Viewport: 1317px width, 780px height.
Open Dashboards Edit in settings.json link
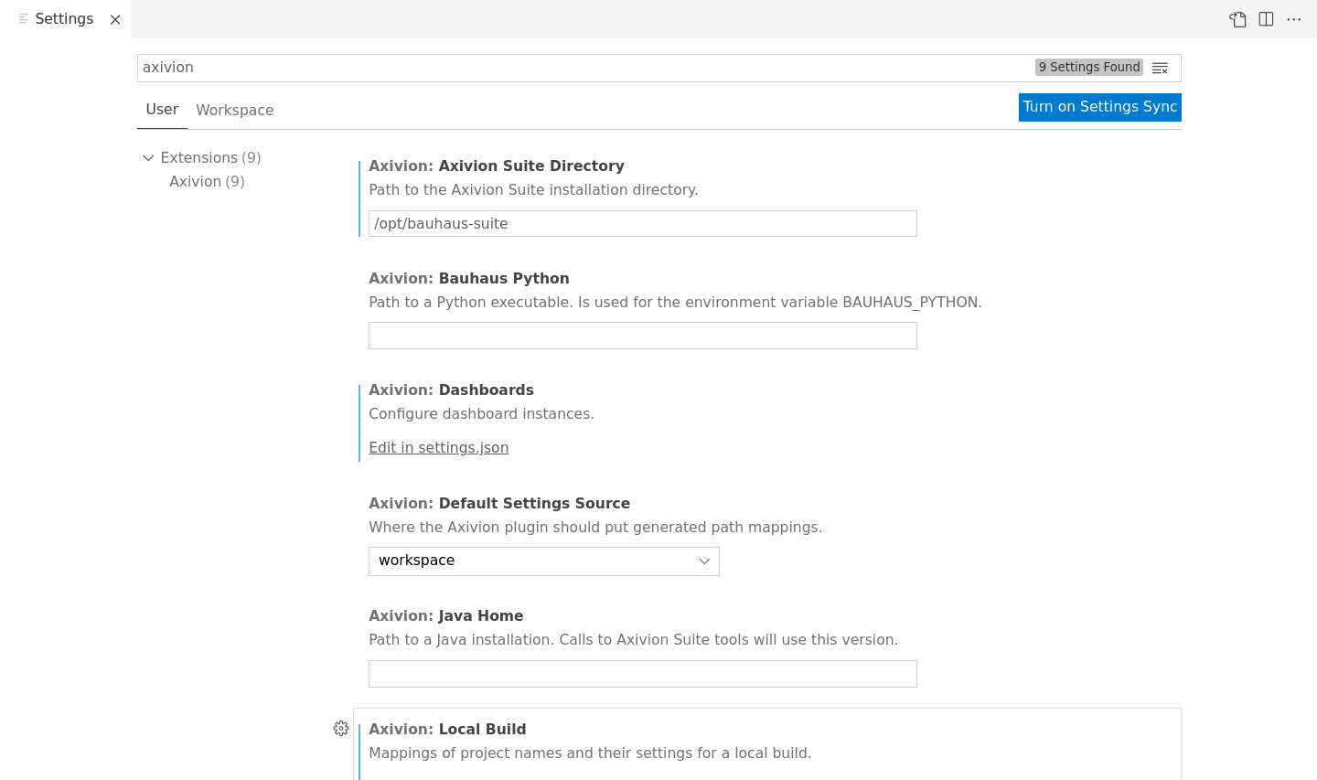click(438, 447)
